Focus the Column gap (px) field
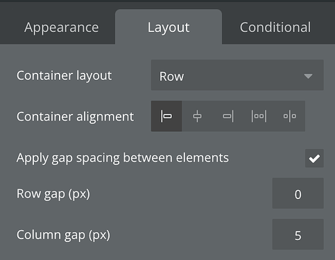This screenshot has height=260, width=335. coord(298,234)
